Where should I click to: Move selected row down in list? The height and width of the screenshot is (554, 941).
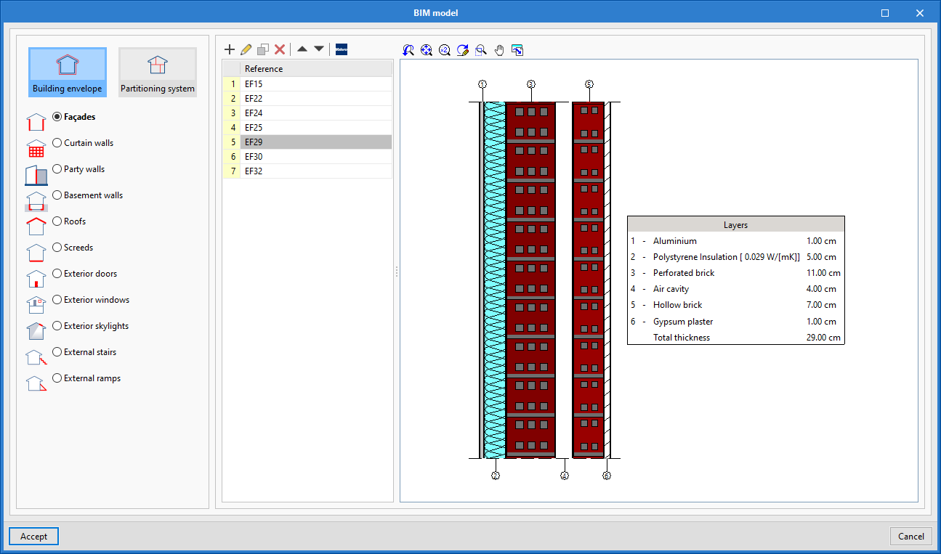[319, 49]
